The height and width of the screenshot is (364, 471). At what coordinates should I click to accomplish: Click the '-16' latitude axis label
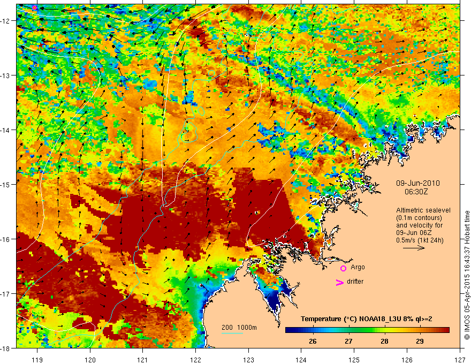pyautogui.click(x=6, y=239)
